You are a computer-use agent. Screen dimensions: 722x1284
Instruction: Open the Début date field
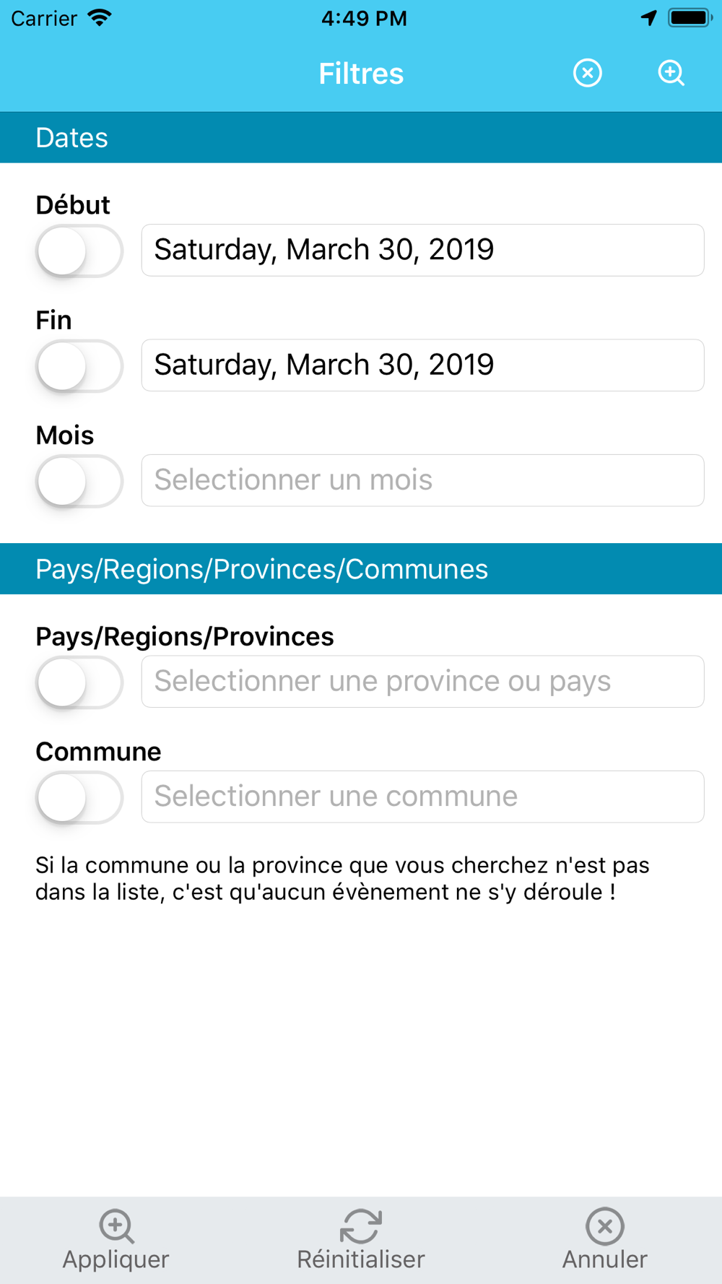click(x=422, y=250)
